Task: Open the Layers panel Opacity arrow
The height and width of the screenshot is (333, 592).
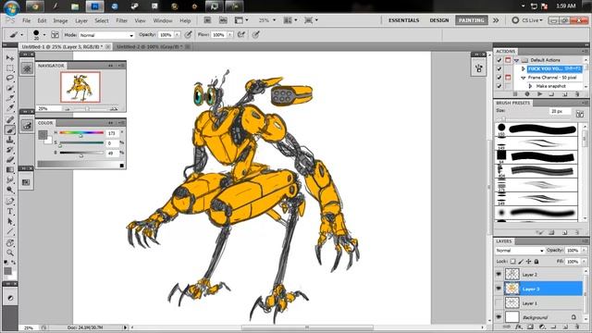Action: point(584,251)
